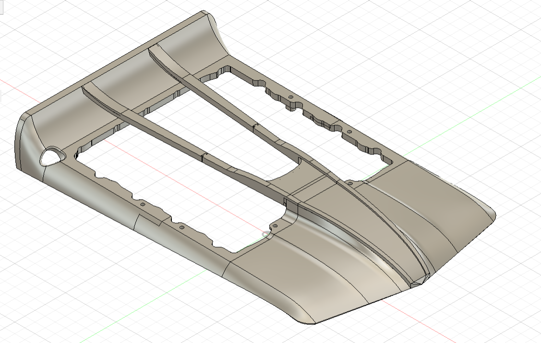541x343 pixels.
Task: Select the teardrop-shaped hole on the model
Action: (x=52, y=156)
